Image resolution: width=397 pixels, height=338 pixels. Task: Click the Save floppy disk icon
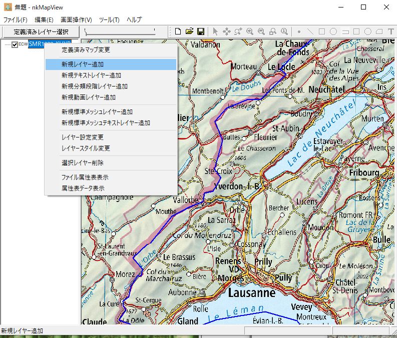point(200,31)
